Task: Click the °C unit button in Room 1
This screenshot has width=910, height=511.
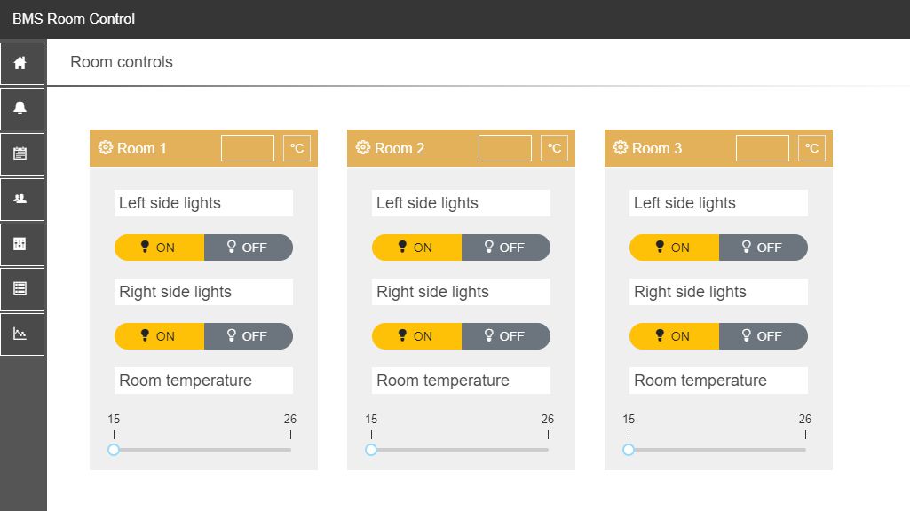Action: click(297, 148)
